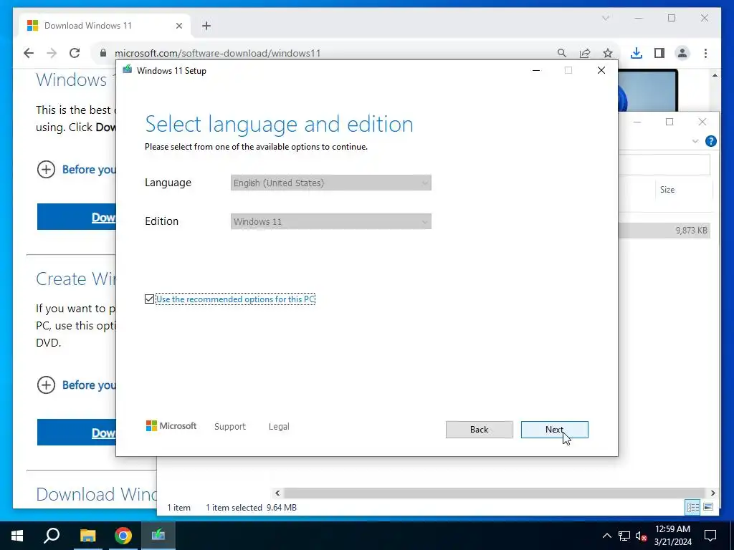Go back in Chrome browser

pyautogui.click(x=29, y=53)
